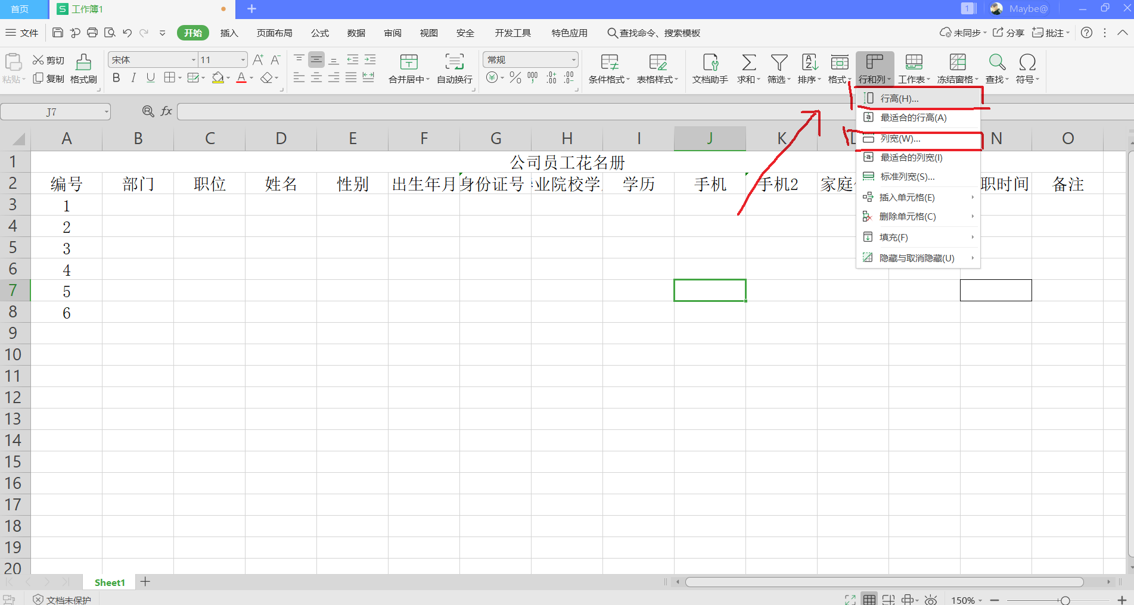Open Conditional Formatting (条件格式) icon

(x=609, y=62)
